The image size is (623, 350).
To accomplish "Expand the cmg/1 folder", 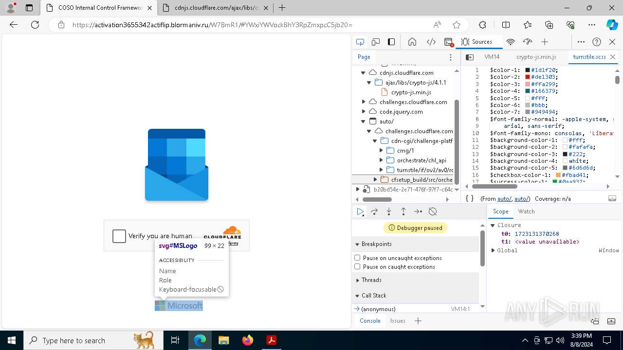I will pos(382,150).
